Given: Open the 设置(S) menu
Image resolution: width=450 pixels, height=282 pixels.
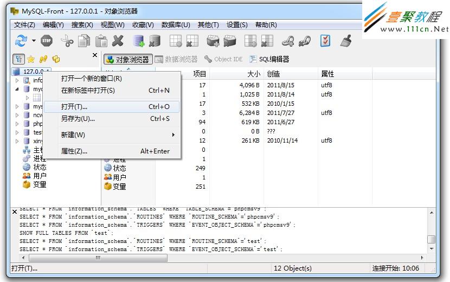Looking at the screenshot, I should (237, 25).
